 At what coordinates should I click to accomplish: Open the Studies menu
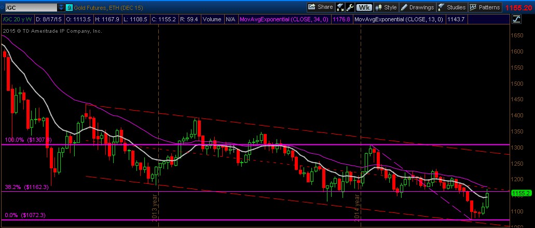click(x=452, y=7)
